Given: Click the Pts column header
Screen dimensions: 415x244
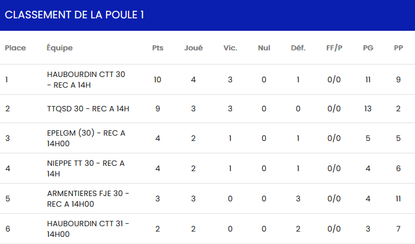Looking at the screenshot, I should tap(157, 48).
